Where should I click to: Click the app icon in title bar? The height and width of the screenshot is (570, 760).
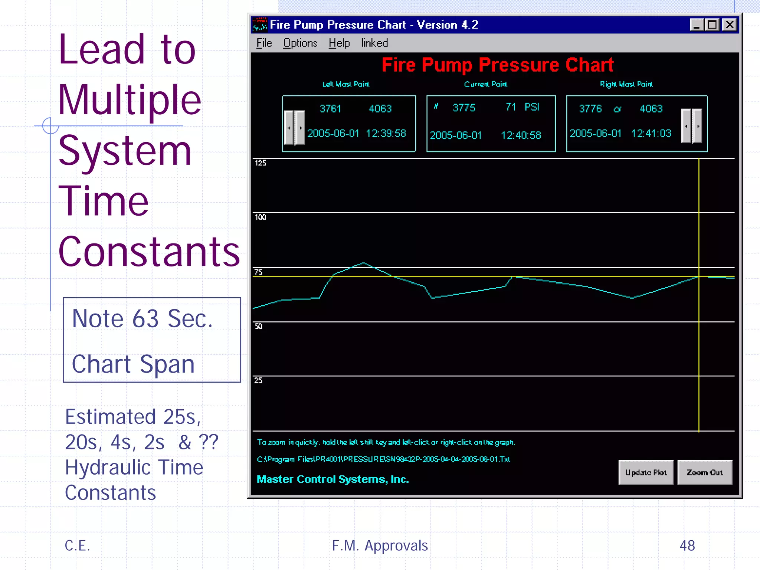(x=260, y=25)
